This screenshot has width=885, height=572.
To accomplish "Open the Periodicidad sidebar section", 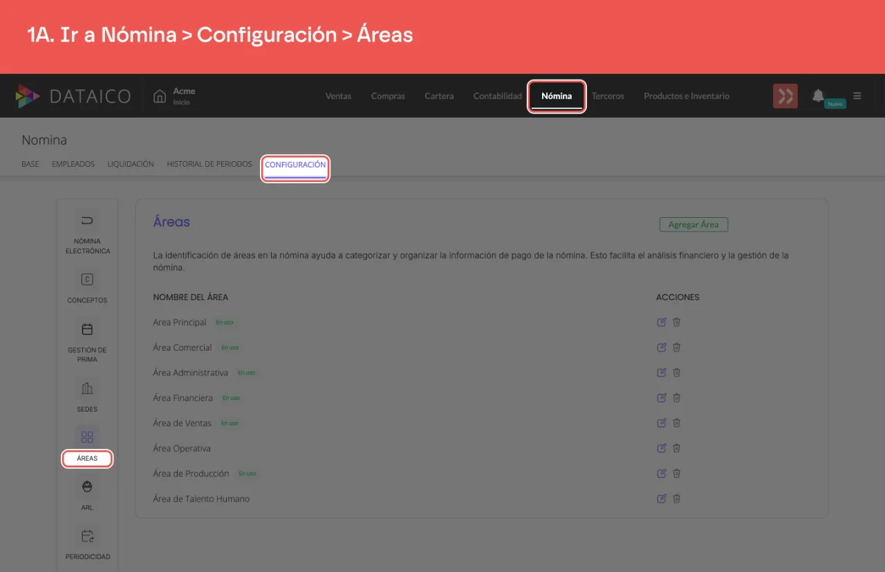I will [87, 543].
